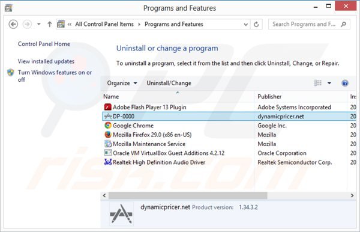
Task: Sort the list by the Publisher column
Action: (301, 97)
